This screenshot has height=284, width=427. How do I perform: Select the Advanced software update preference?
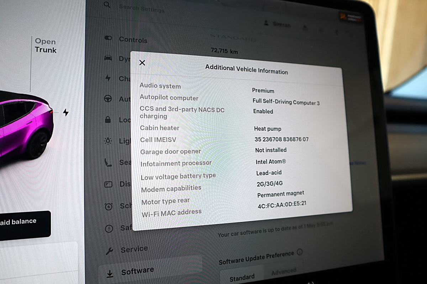[284, 272]
